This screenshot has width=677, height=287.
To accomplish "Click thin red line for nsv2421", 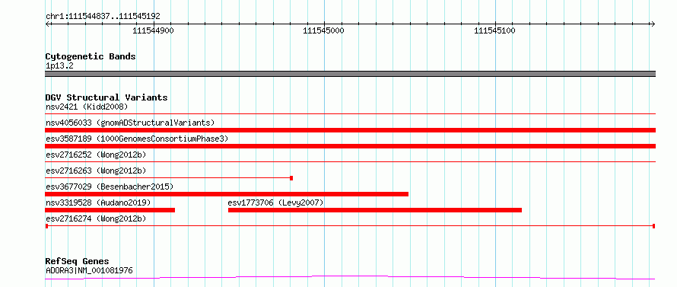I will point(350,113).
